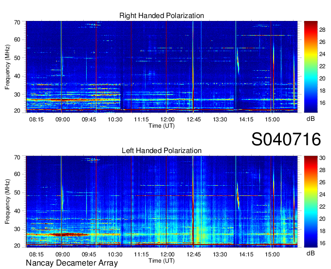Click '08:15' time tick of Left Handed plot

coord(37,254)
